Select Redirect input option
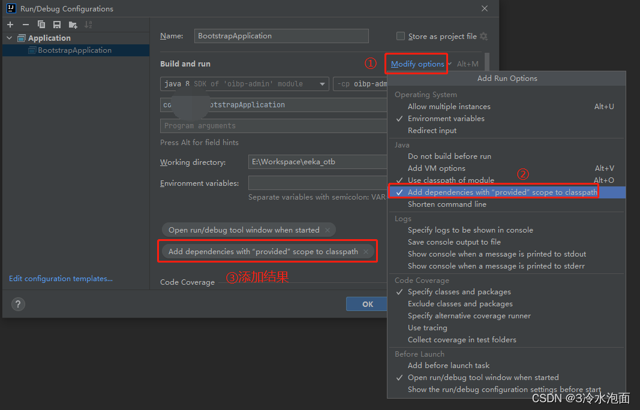Screen dimensions: 640x410 coord(506,131)
